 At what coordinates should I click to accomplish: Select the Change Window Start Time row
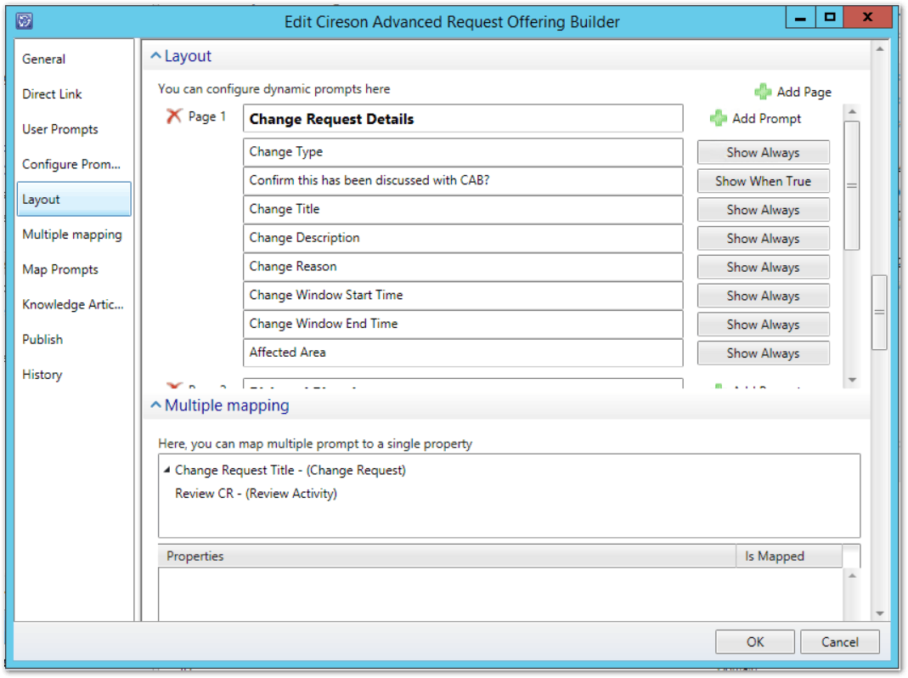pyautogui.click(x=463, y=296)
